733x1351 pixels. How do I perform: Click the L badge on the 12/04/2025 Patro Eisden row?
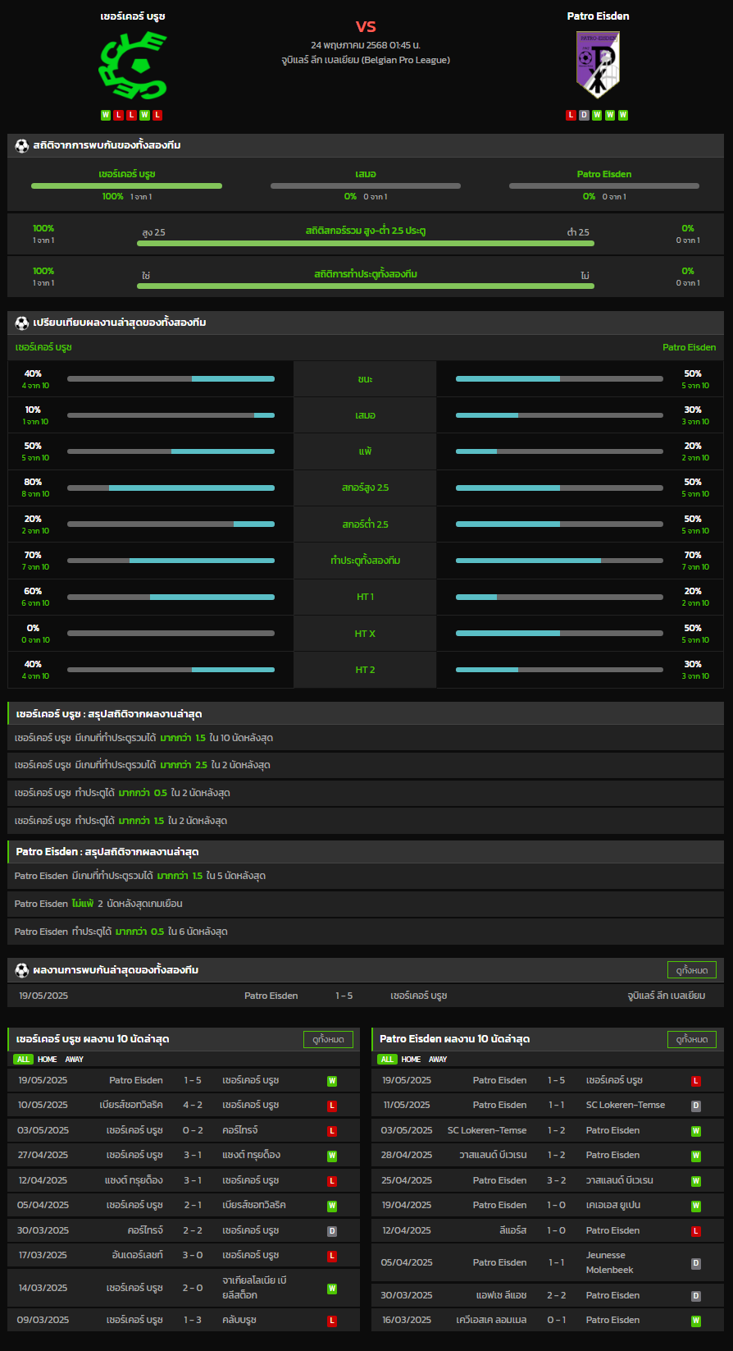pyautogui.click(x=696, y=1231)
